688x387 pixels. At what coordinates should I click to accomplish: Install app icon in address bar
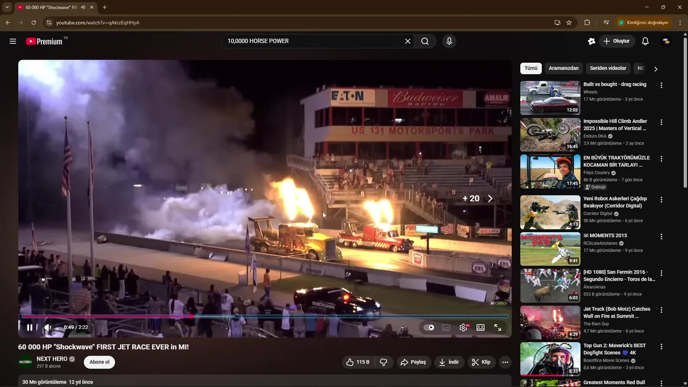(557, 23)
